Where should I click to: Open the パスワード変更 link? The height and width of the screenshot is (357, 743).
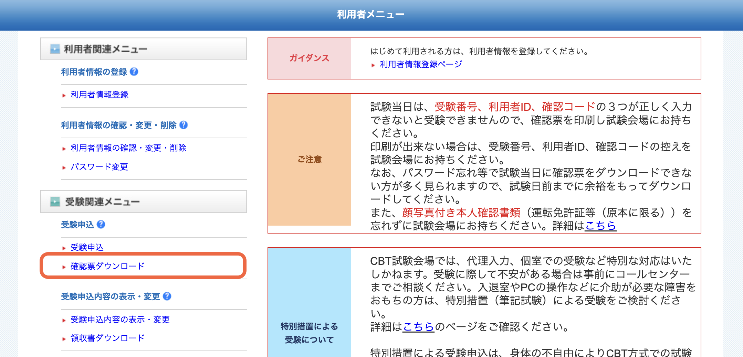pos(99,167)
